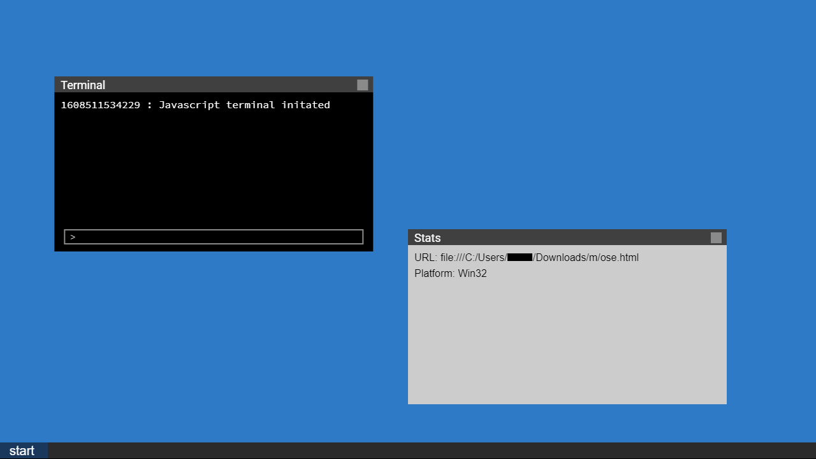Click the Terminal command input field
The image size is (816, 459).
[x=214, y=237]
